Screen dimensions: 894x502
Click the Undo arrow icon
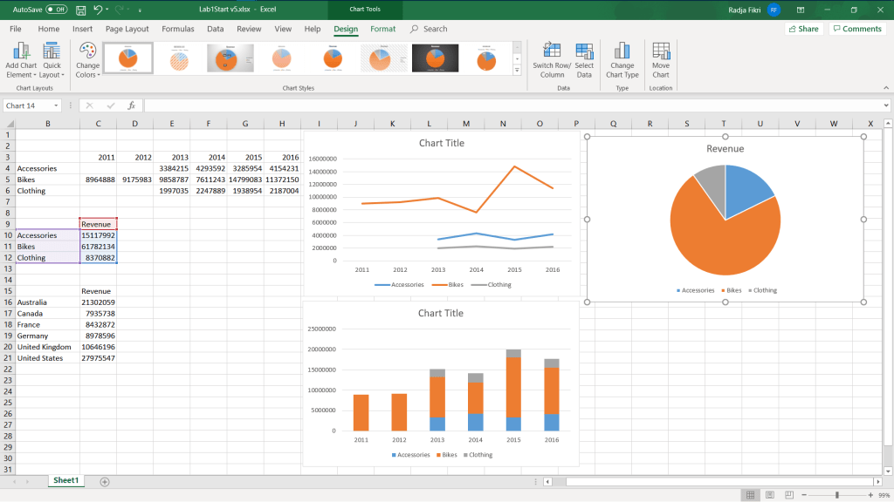[x=98, y=10]
